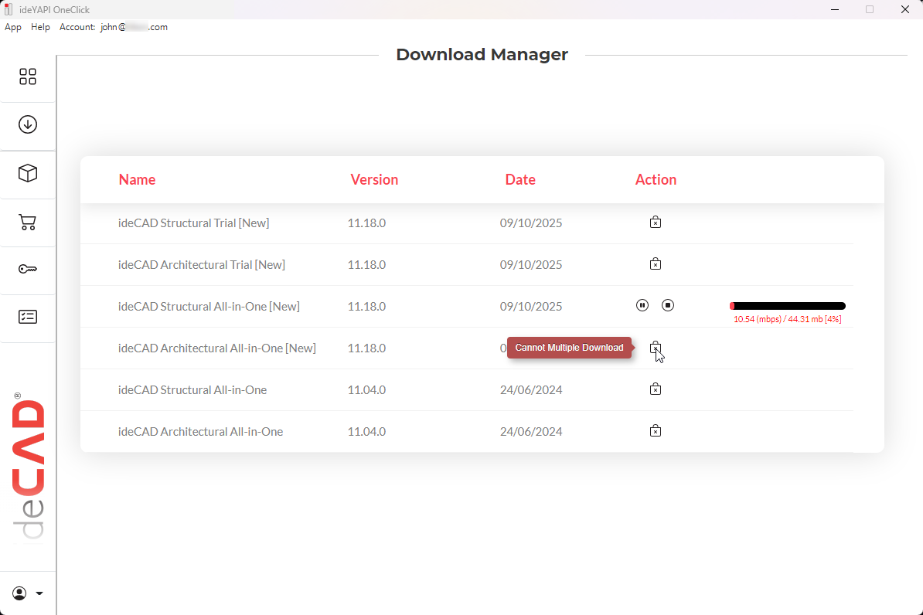Open the App menu
This screenshot has width=923, height=615.
click(13, 27)
